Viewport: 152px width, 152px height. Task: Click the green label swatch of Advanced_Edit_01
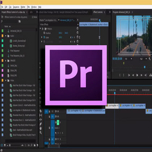[x=3, y=31]
